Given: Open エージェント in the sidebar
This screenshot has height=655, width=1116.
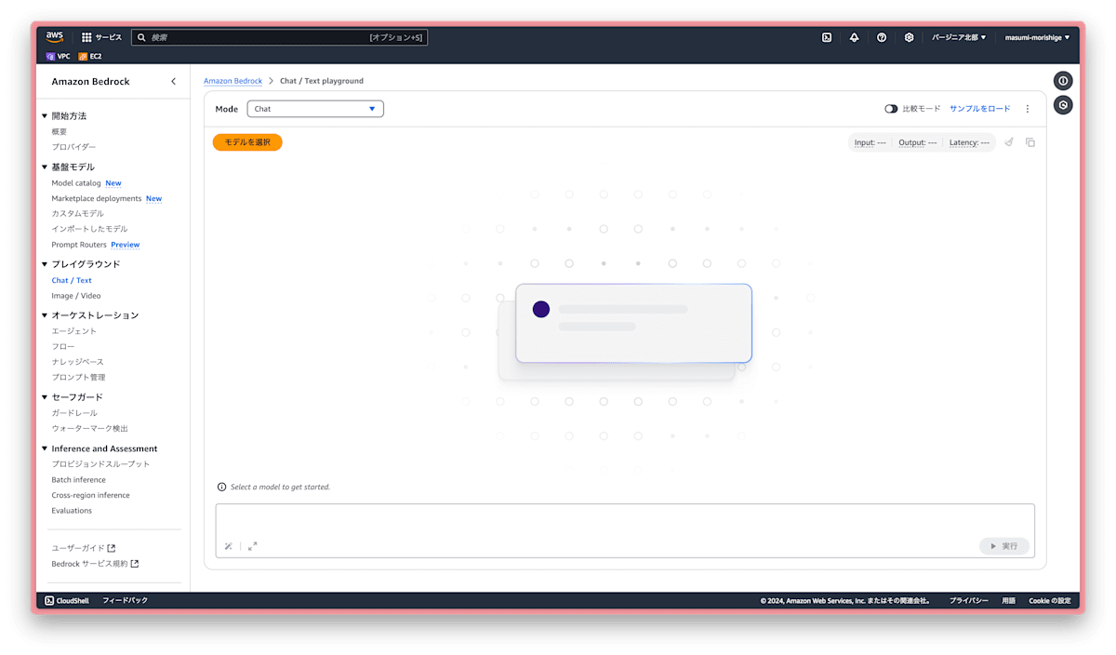Looking at the screenshot, I should [x=74, y=331].
